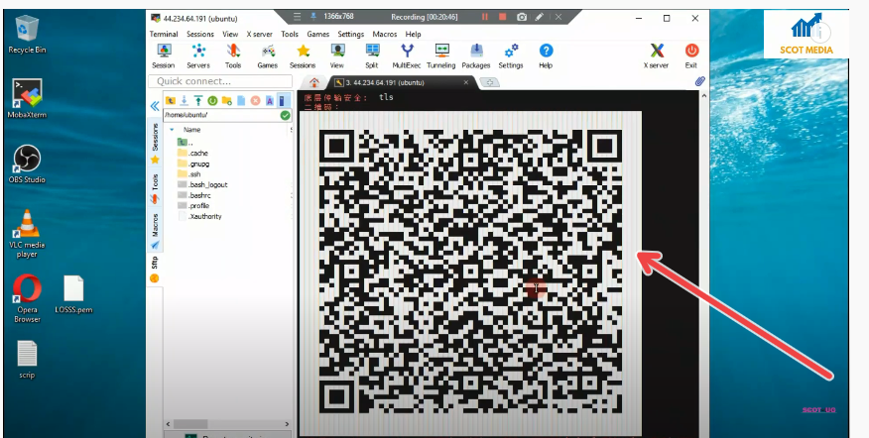This screenshot has width=869, height=438.
Task: Open the Macros menu
Action: (385, 34)
